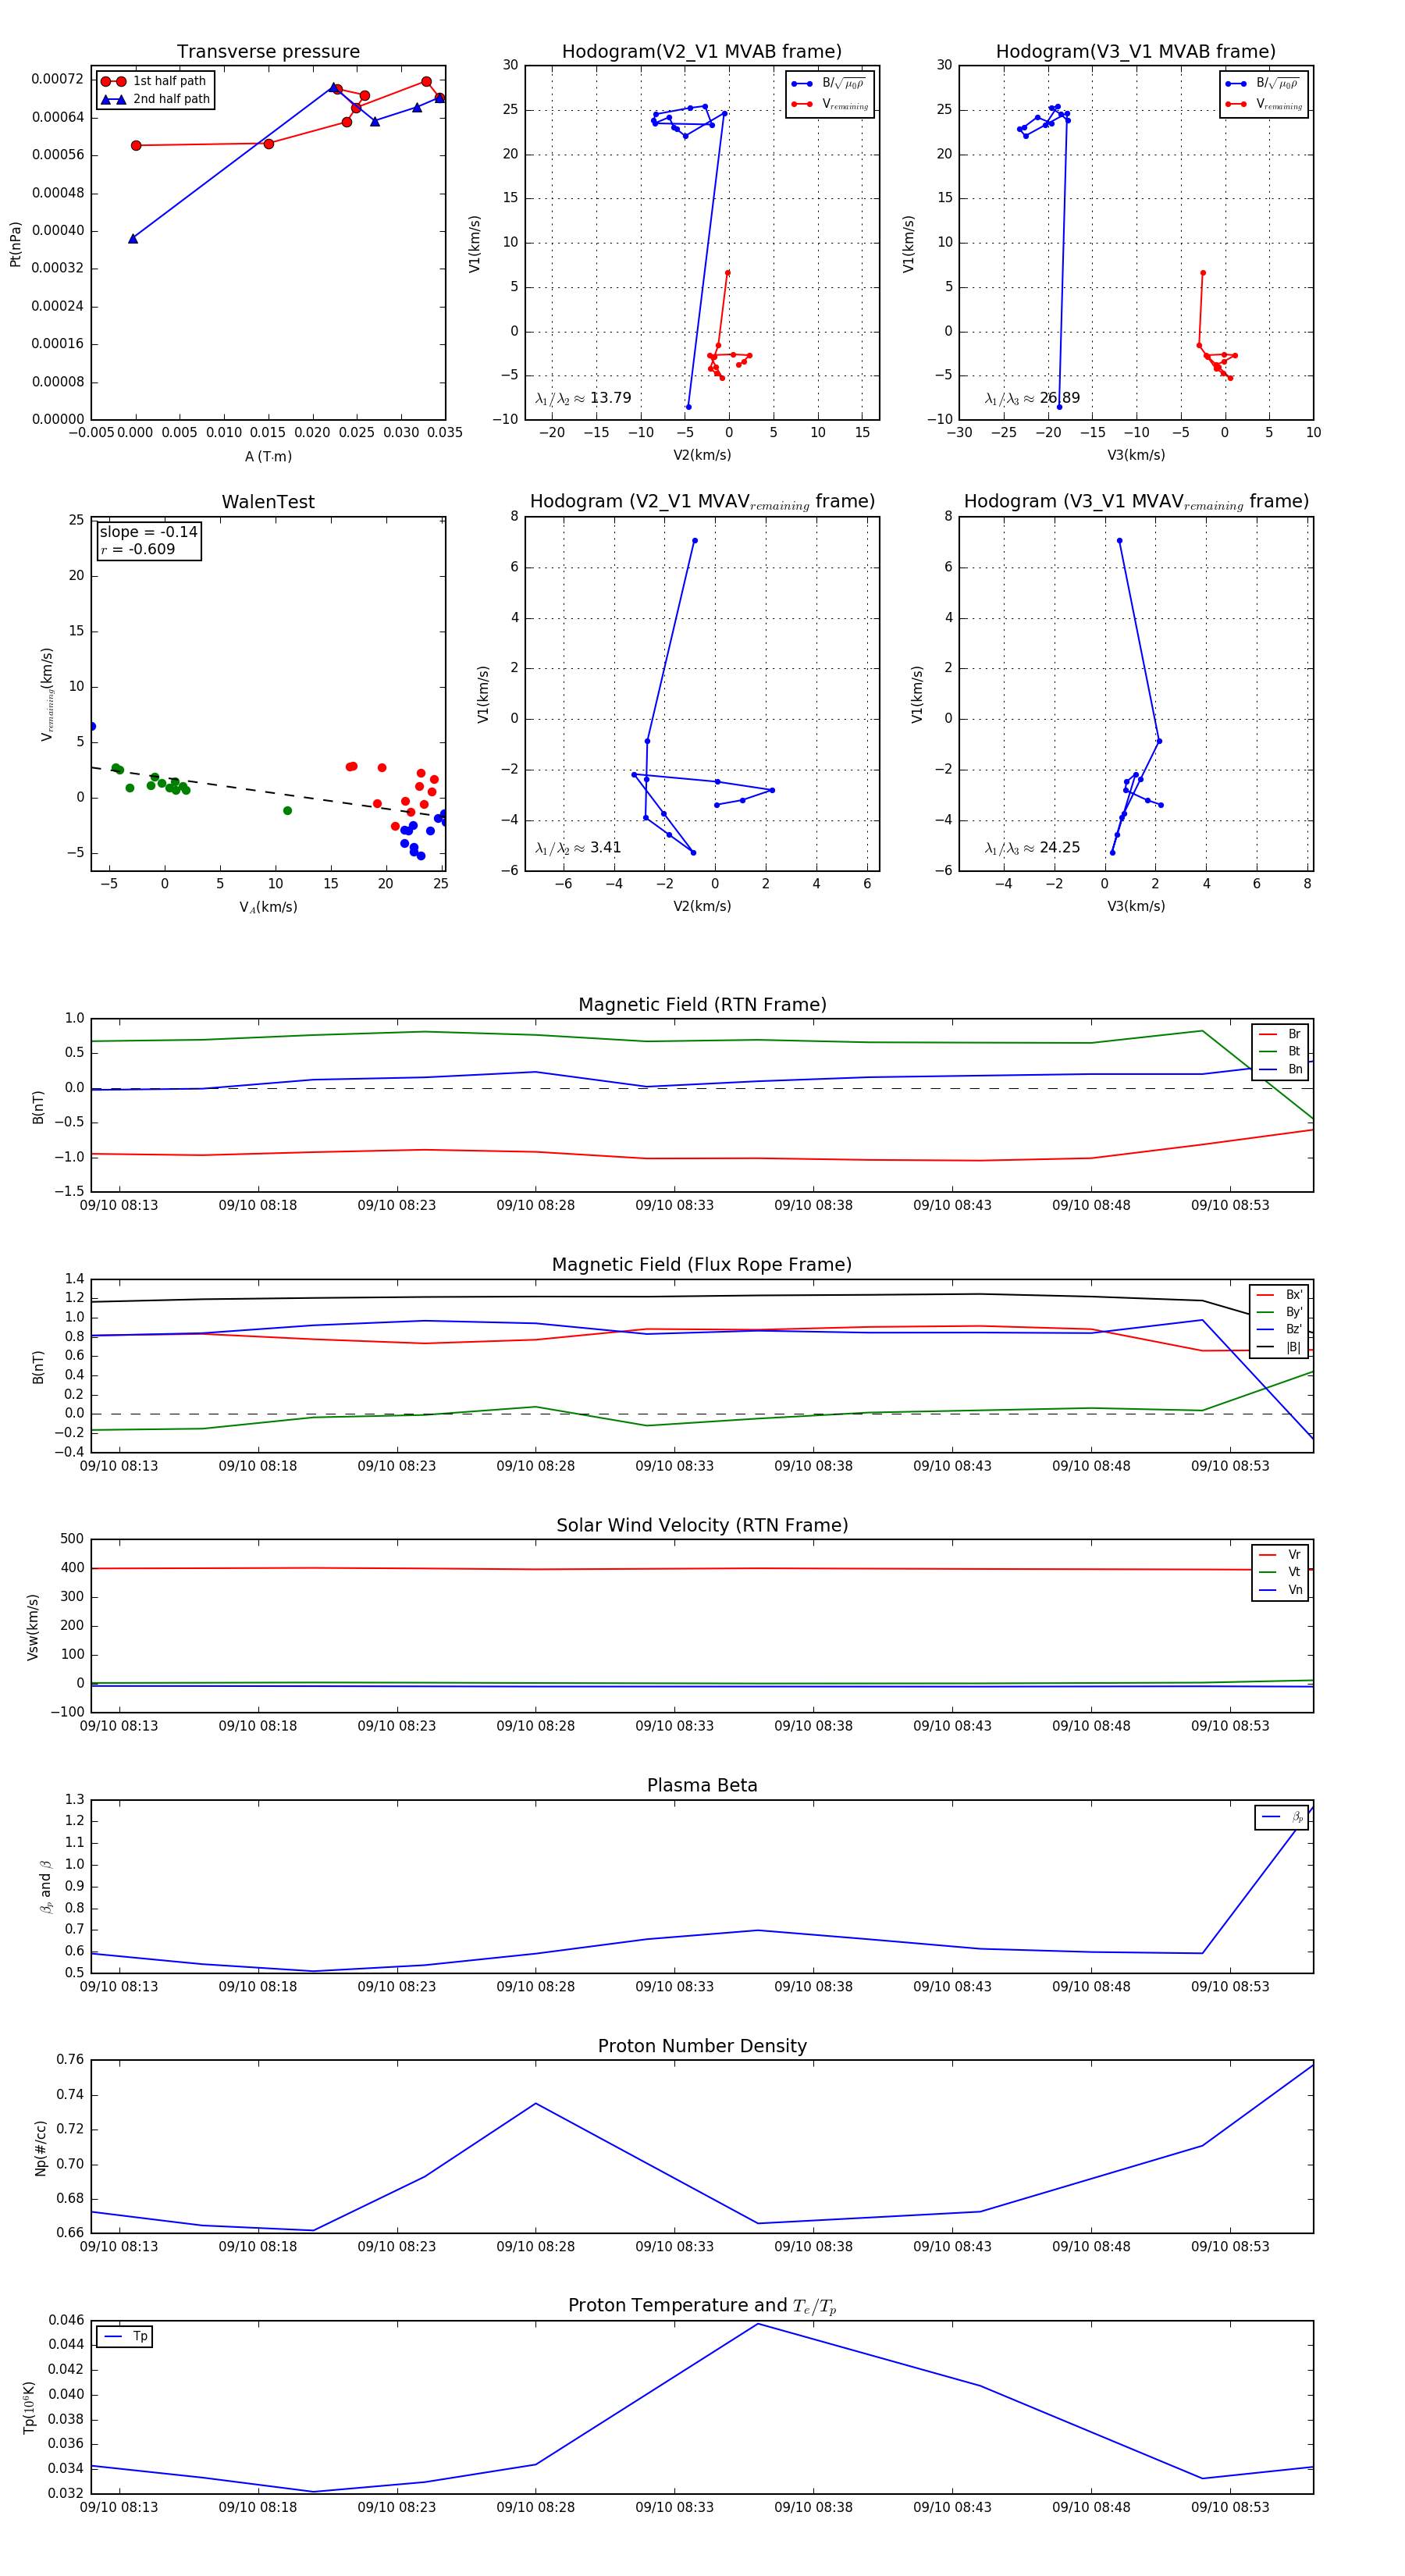Image resolution: width=1405 pixels, height=2576 pixels.
Task: Click the '0.046' tick in Proton Temperature plot
Action: (66, 2320)
